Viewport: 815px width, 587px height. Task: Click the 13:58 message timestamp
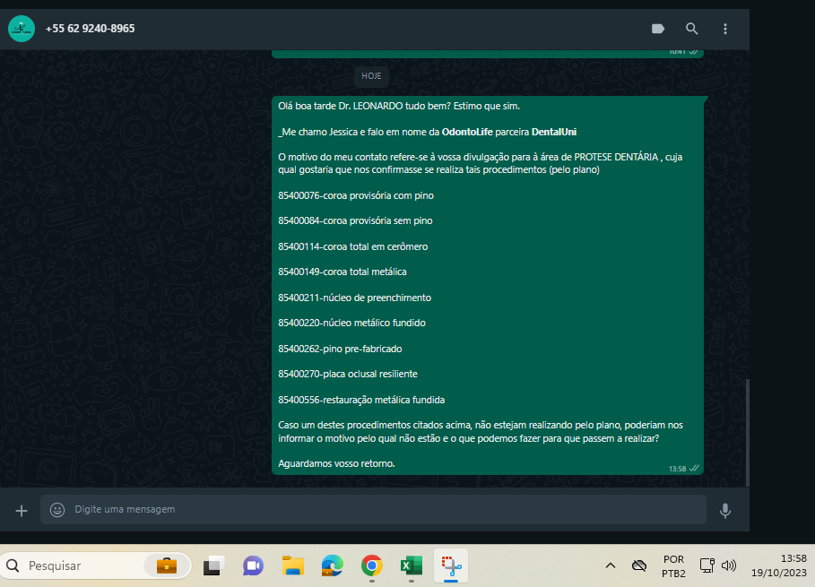(x=677, y=469)
